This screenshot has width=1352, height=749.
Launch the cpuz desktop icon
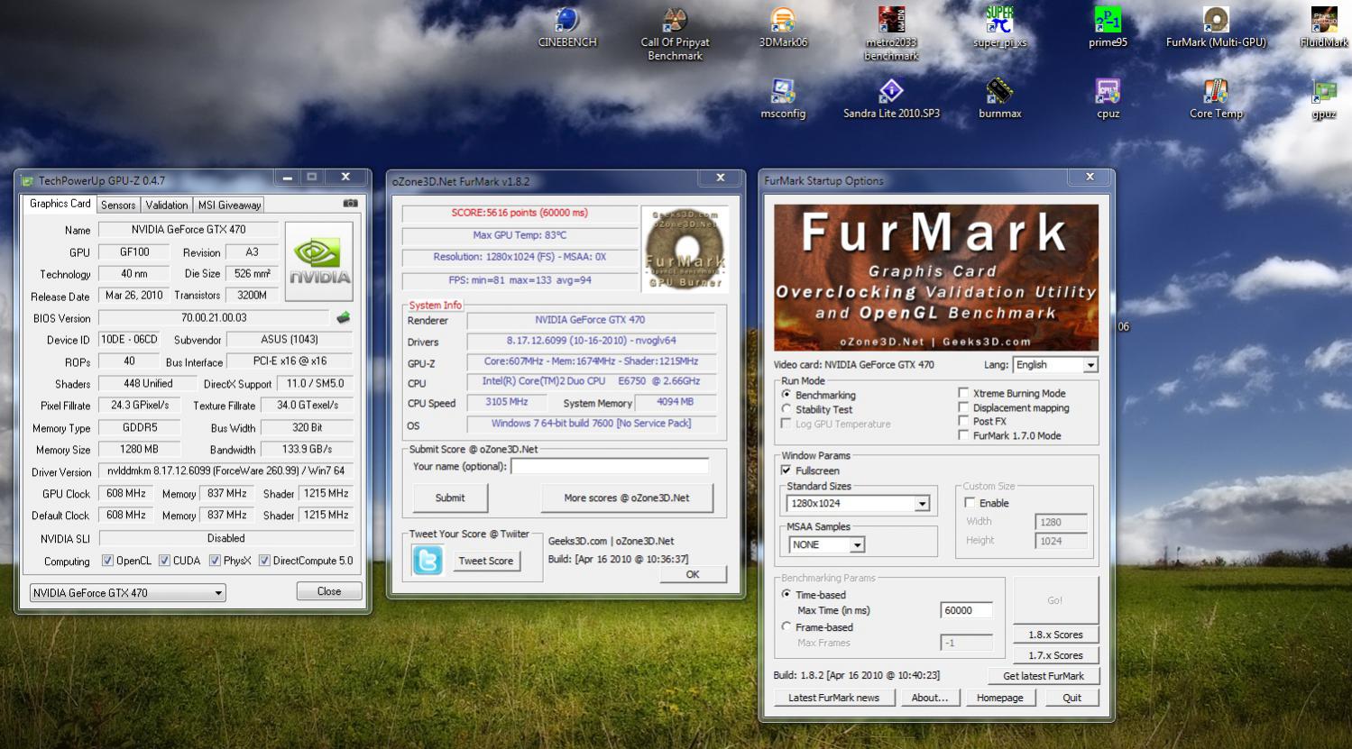click(1108, 99)
